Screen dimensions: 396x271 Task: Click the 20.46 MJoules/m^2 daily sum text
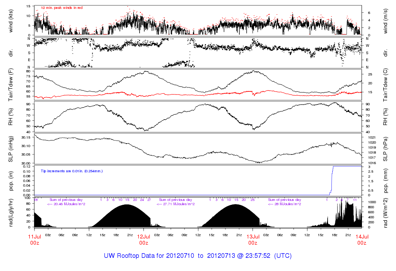point(66,204)
